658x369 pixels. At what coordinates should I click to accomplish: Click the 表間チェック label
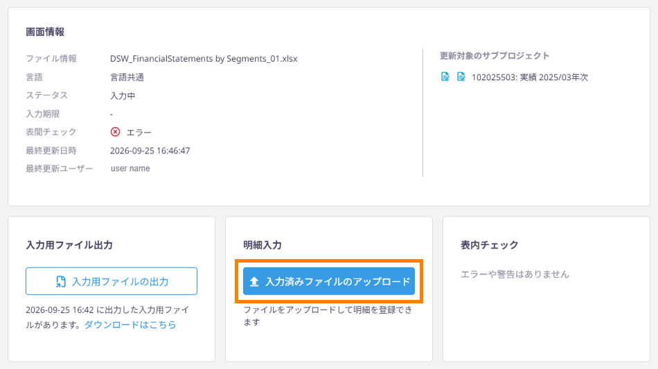pyautogui.click(x=51, y=132)
